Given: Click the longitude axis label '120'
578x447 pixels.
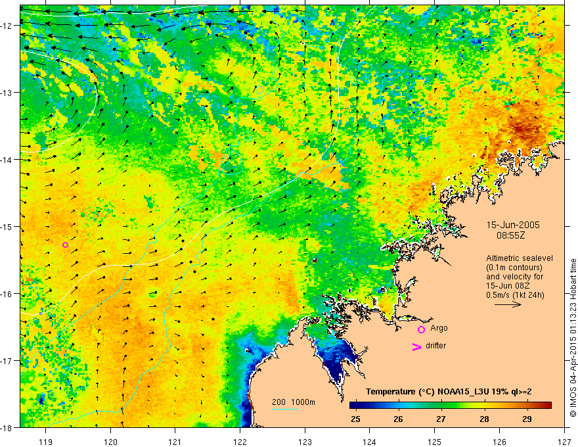Looking at the screenshot, I should 110,442.
